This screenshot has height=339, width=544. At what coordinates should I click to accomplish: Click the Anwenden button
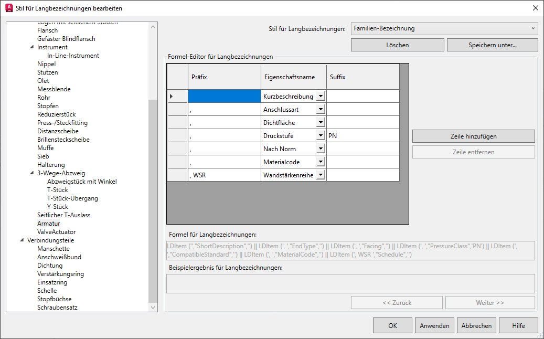434,325
